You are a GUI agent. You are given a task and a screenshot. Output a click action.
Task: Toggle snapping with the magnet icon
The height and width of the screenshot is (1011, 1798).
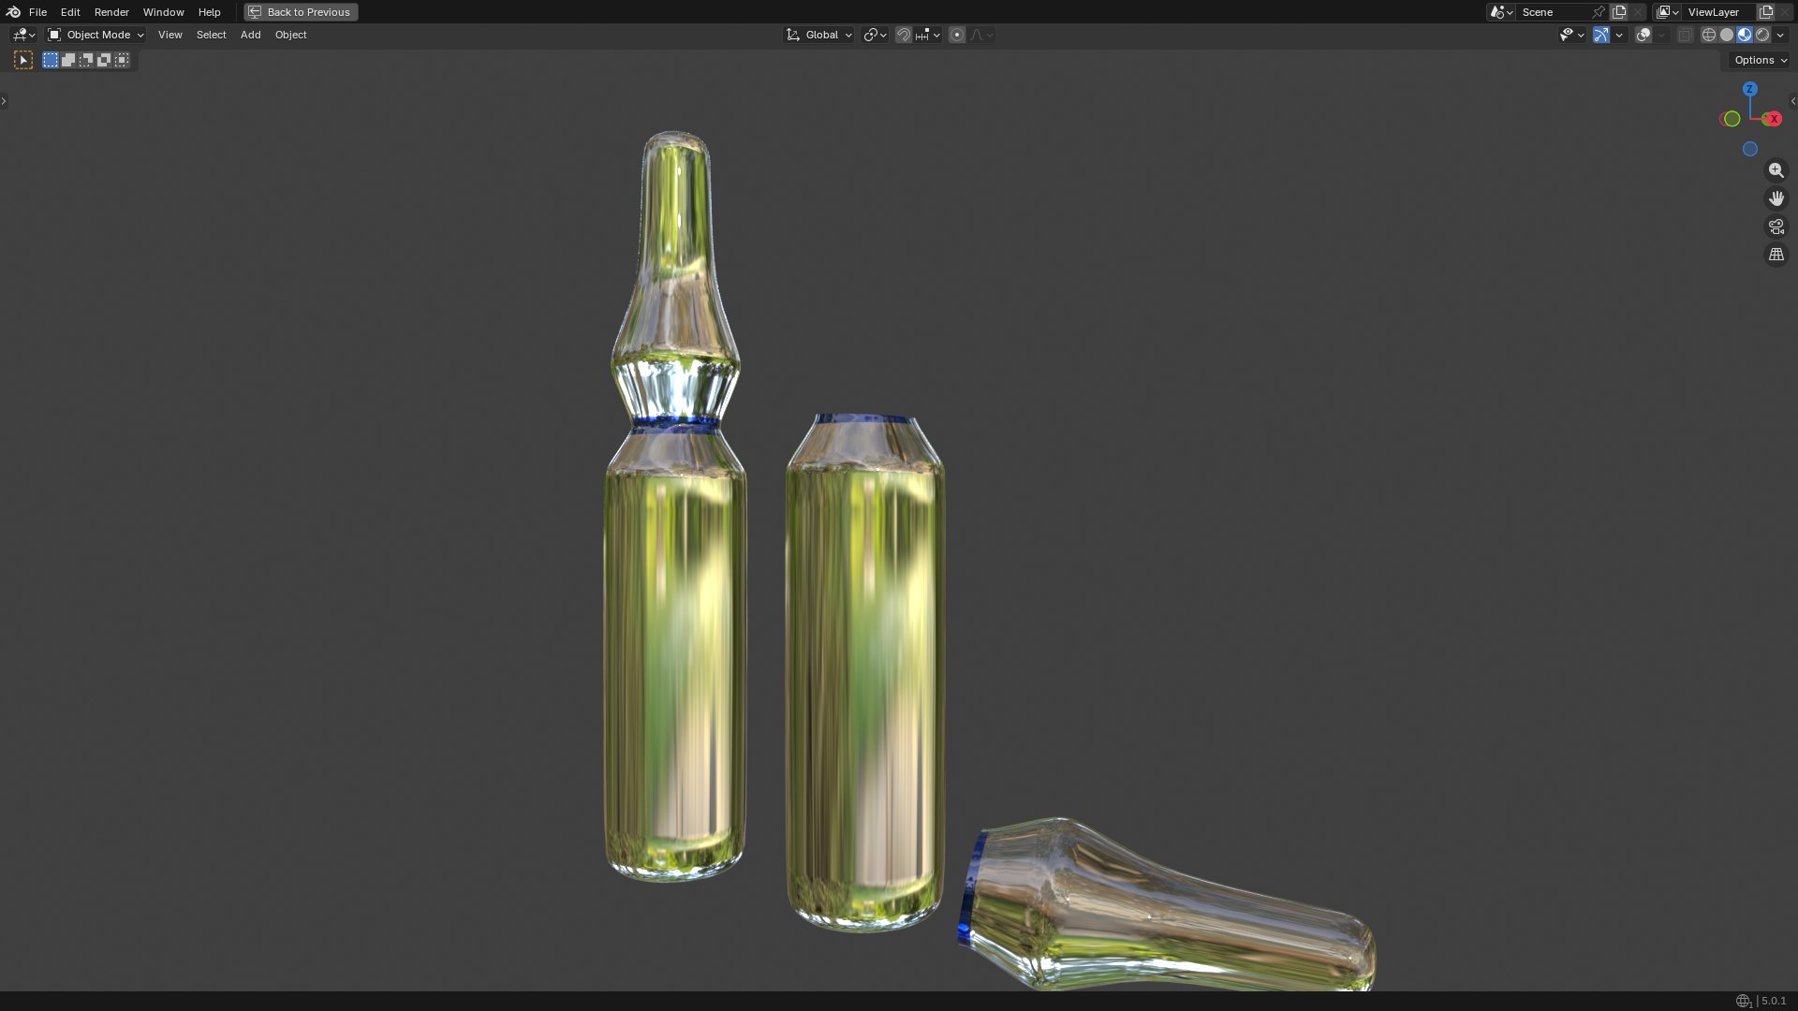904,35
